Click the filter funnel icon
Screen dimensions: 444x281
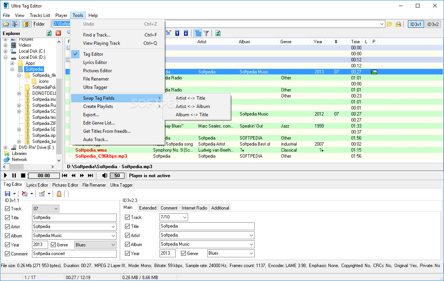coord(207,33)
